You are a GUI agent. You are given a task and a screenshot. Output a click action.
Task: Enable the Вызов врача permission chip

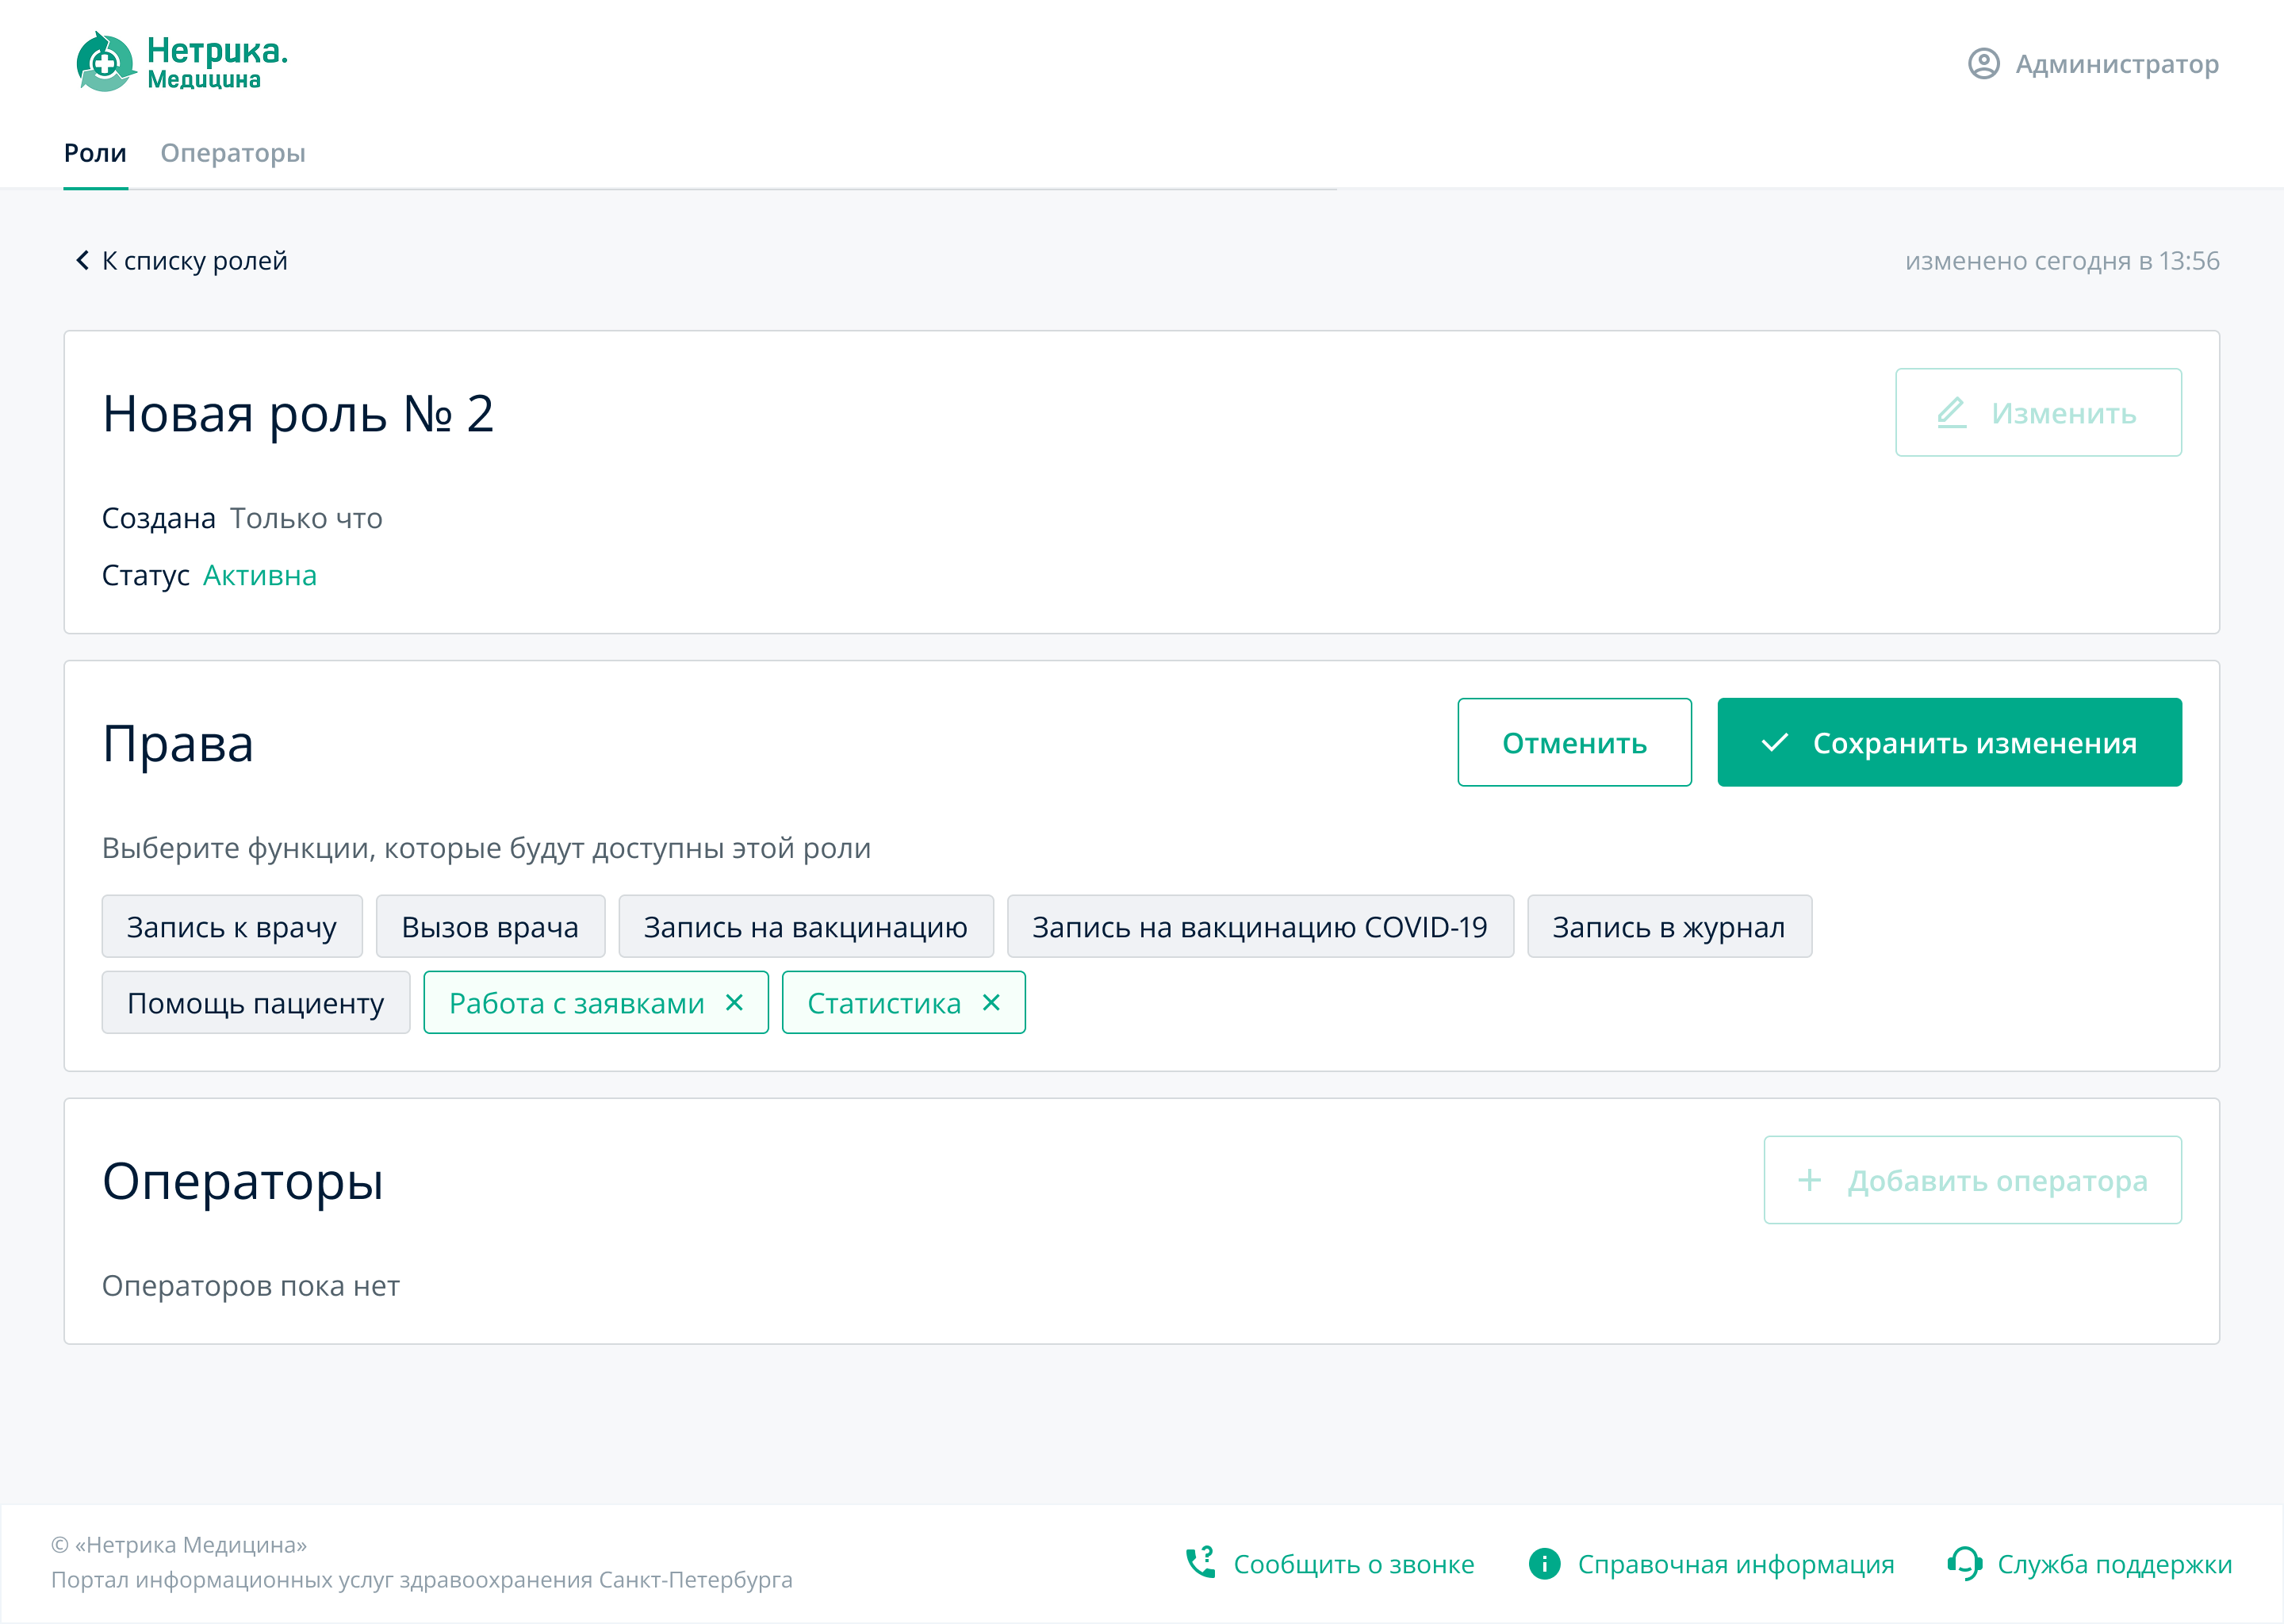pyautogui.click(x=490, y=927)
